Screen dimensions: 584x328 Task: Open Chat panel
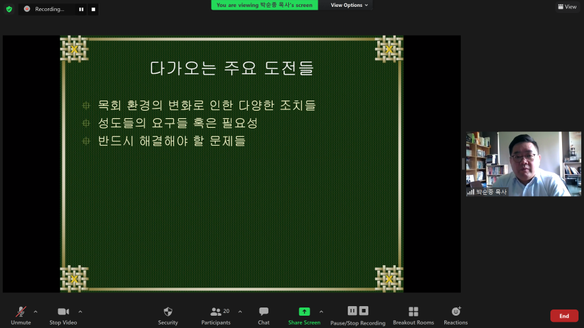pos(264,316)
